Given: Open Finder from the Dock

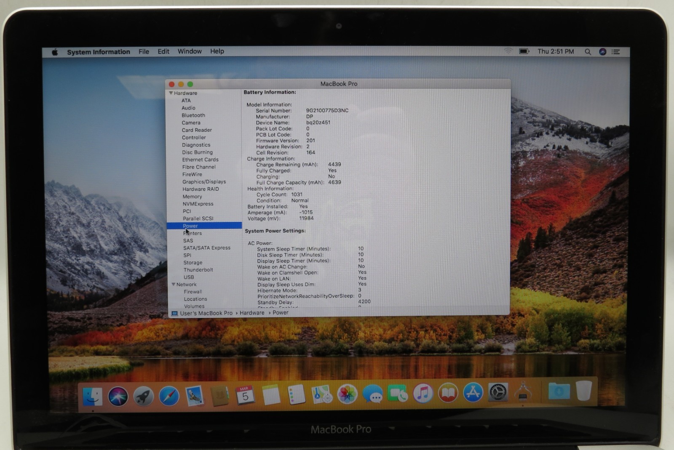Looking at the screenshot, I should pos(93,396).
